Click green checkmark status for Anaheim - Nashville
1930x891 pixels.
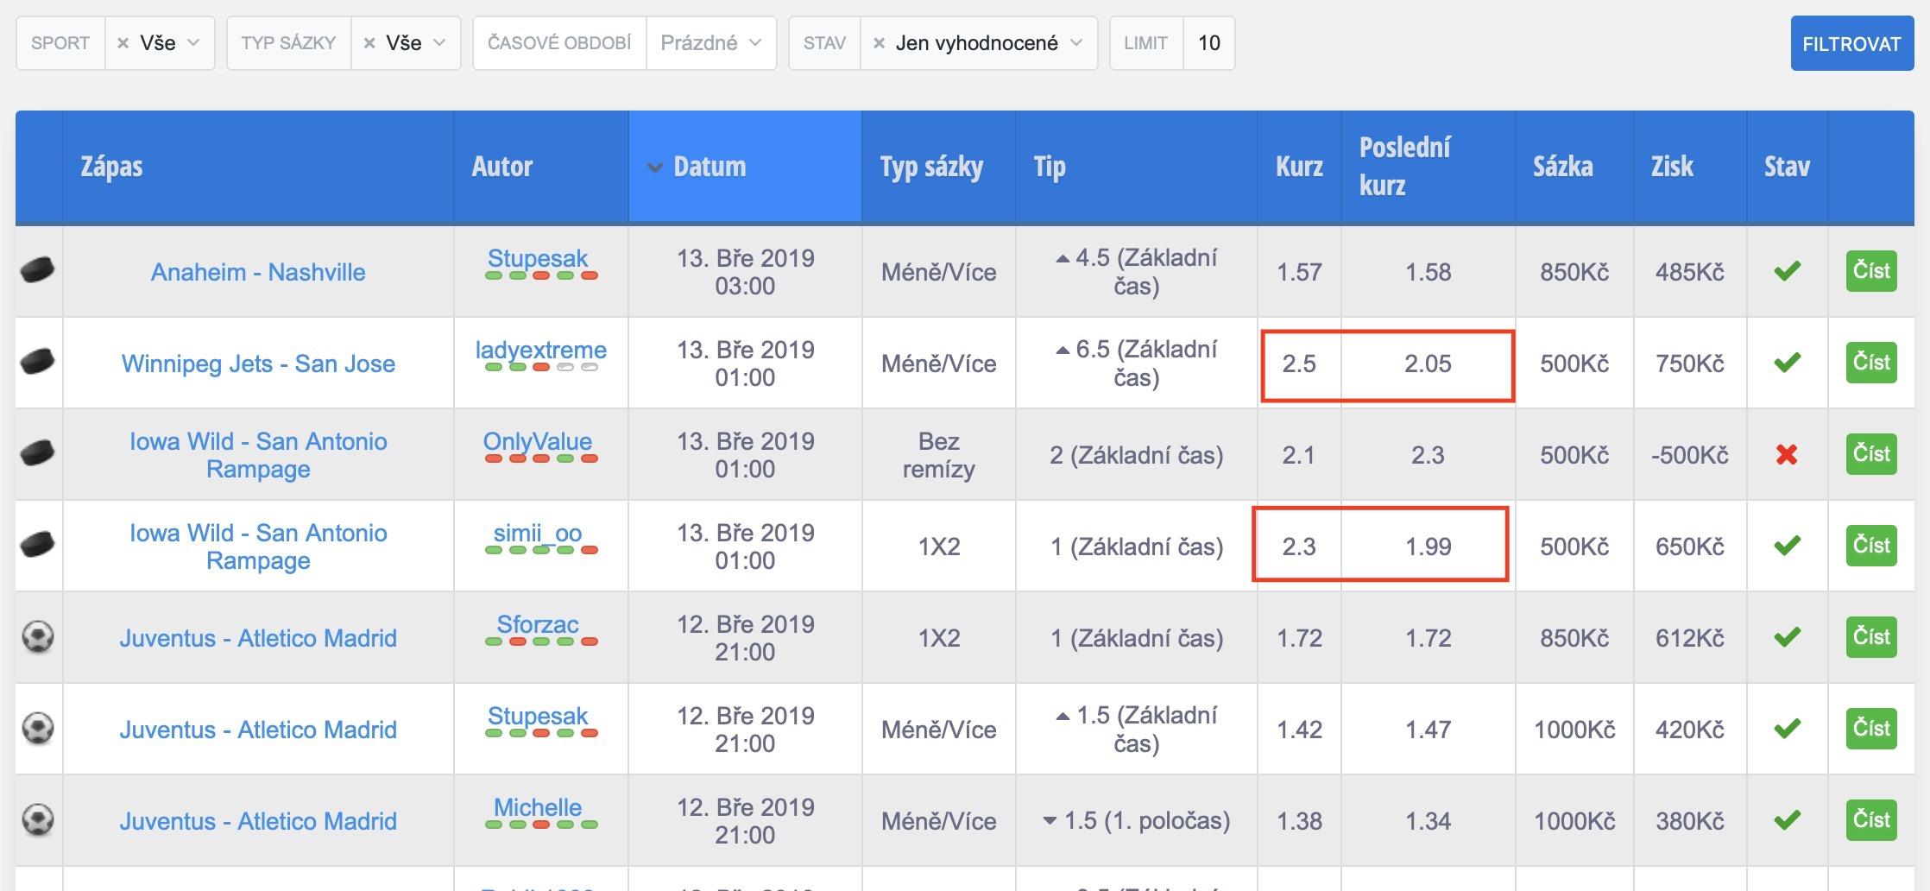click(x=1787, y=271)
